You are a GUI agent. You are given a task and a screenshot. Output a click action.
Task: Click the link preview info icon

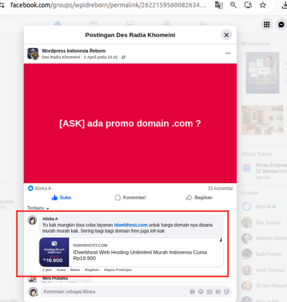click(x=221, y=240)
